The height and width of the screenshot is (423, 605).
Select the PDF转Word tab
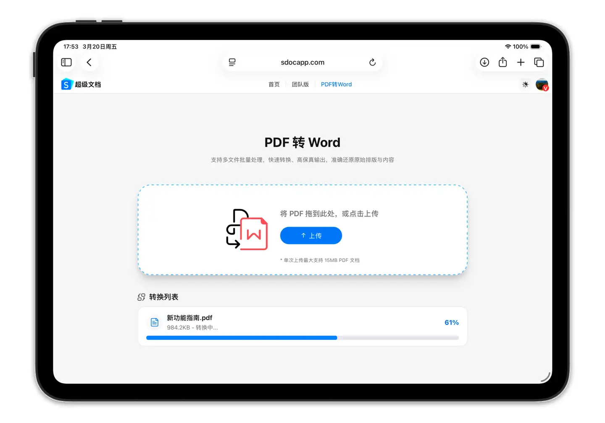click(336, 84)
